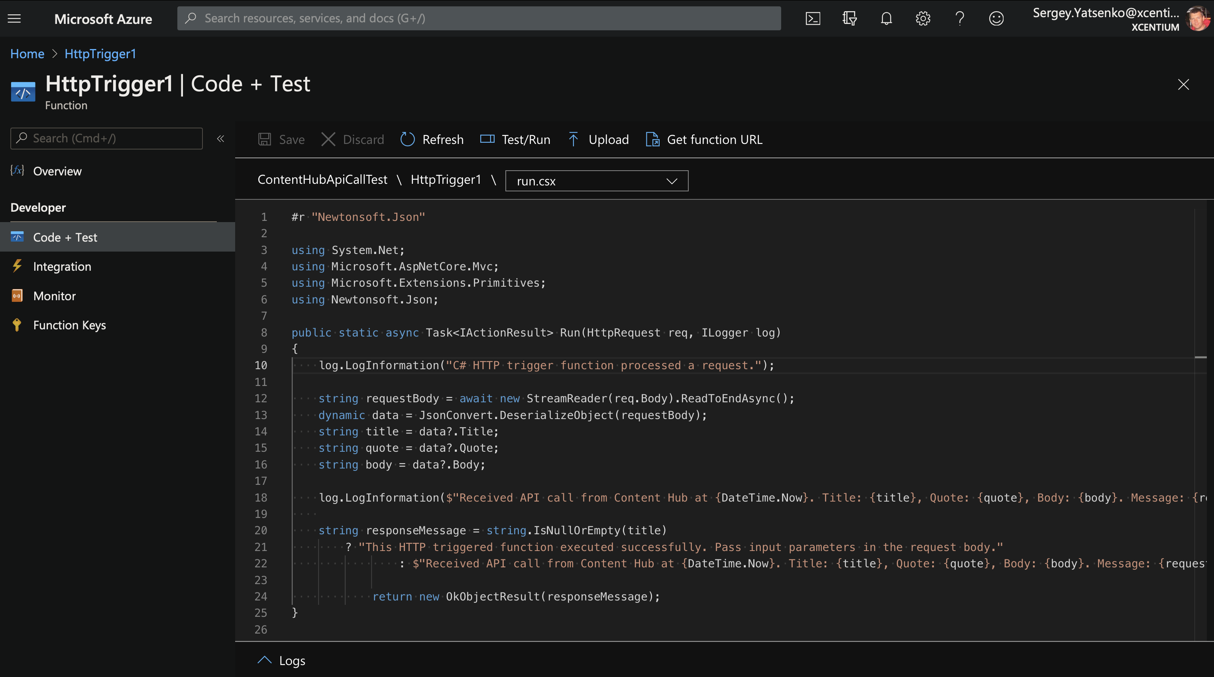The height and width of the screenshot is (677, 1214).
Task: Open Cloud Shell terminal icon
Action: pyautogui.click(x=813, y=18)
